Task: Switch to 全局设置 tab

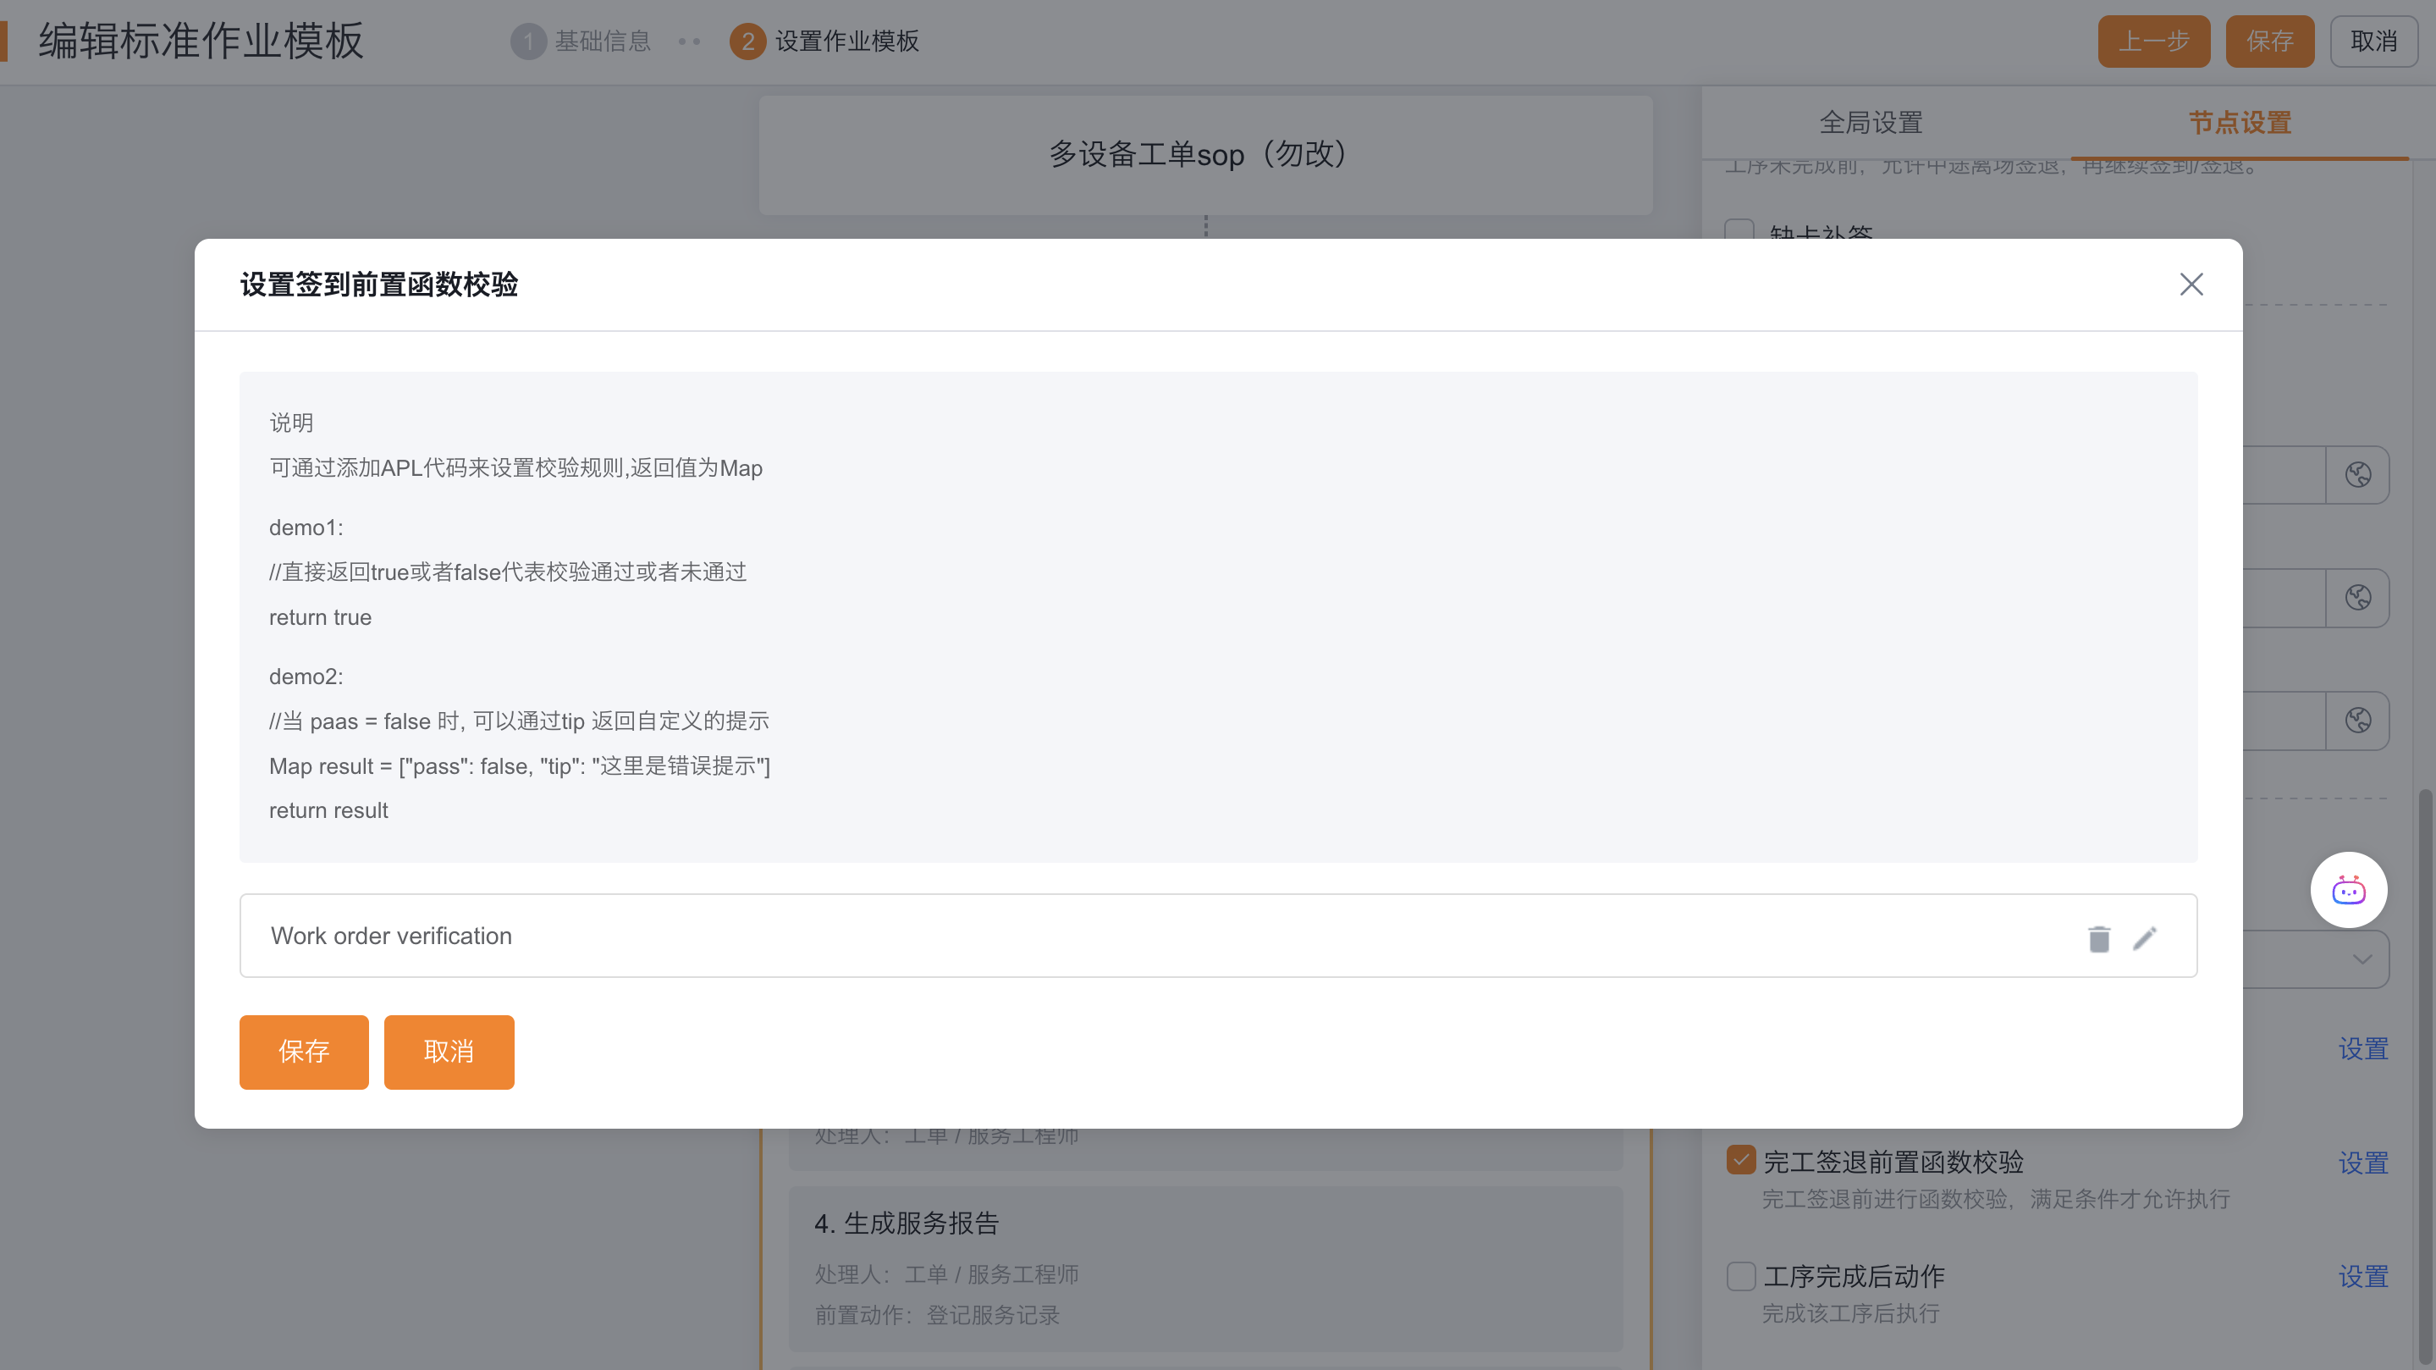Action: (x=1871, y=122)
